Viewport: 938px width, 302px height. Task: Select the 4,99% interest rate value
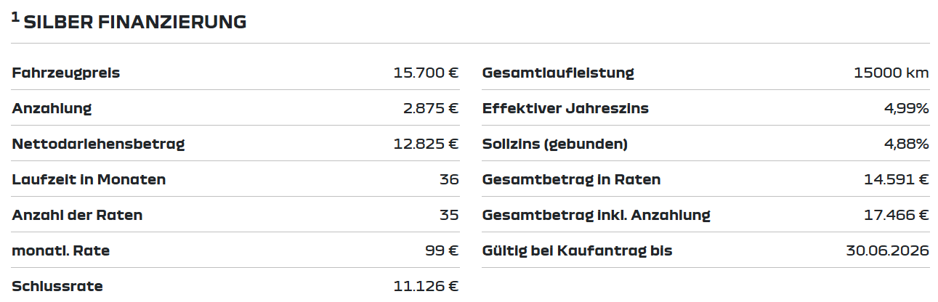click(907, 108)
